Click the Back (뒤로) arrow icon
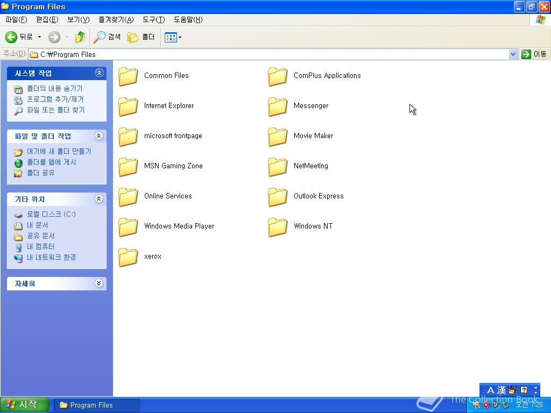Screen dimensions: 551x413 [x=11, y=37]
